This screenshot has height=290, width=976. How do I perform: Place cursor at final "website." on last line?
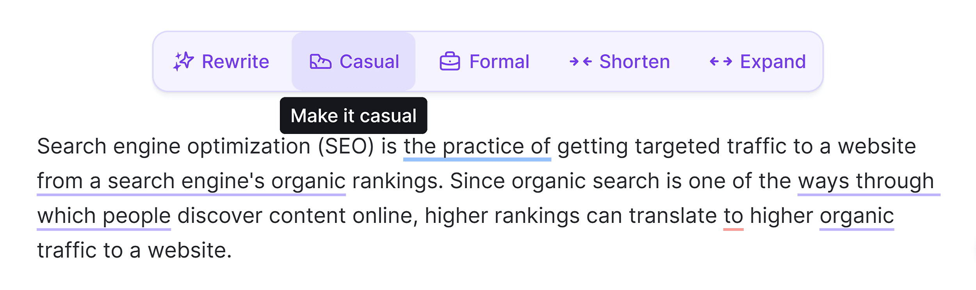point(190,250)
